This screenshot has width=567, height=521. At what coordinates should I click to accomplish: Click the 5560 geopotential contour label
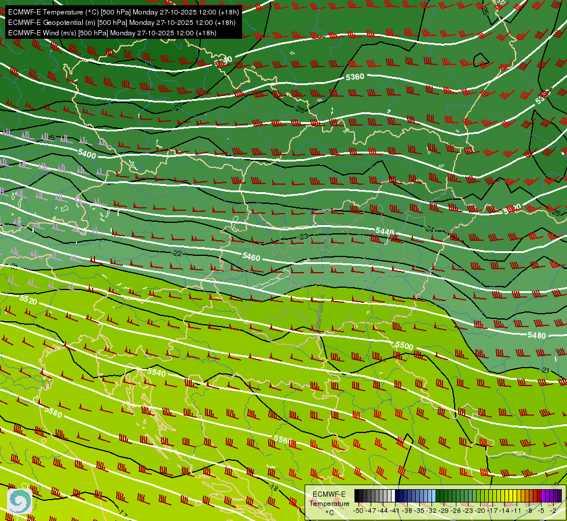283,439
